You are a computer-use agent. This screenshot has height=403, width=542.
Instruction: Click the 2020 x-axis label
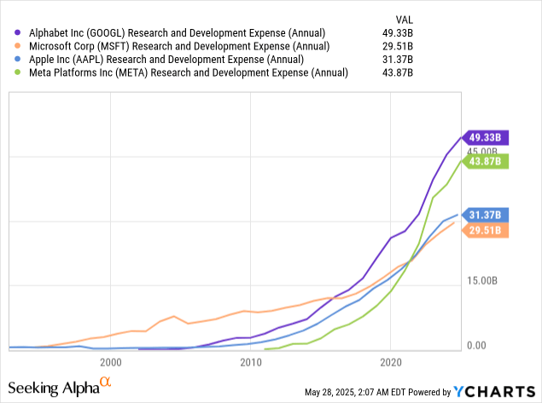pyautogui.click(x=391, y=362)
